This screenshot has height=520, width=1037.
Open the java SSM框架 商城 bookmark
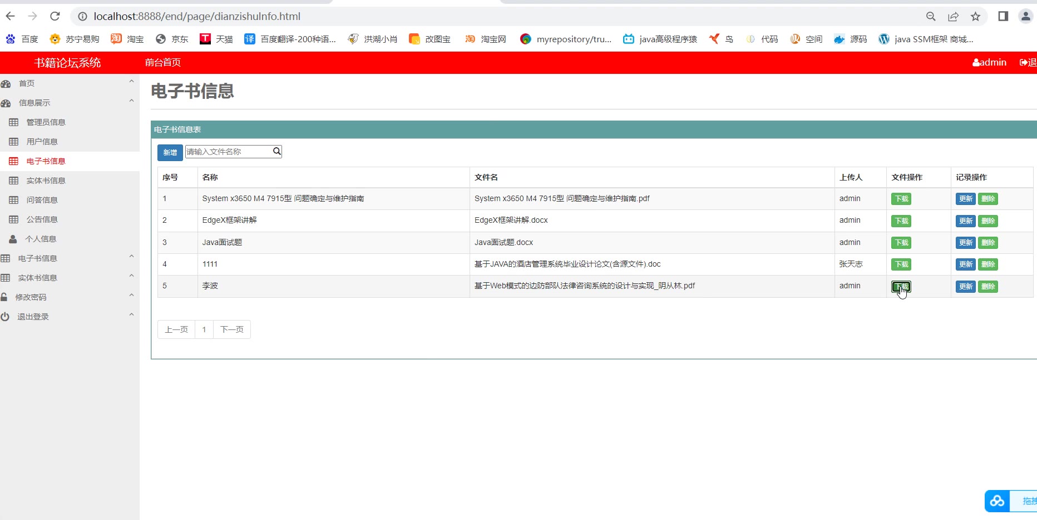click(x=926, y=39)
